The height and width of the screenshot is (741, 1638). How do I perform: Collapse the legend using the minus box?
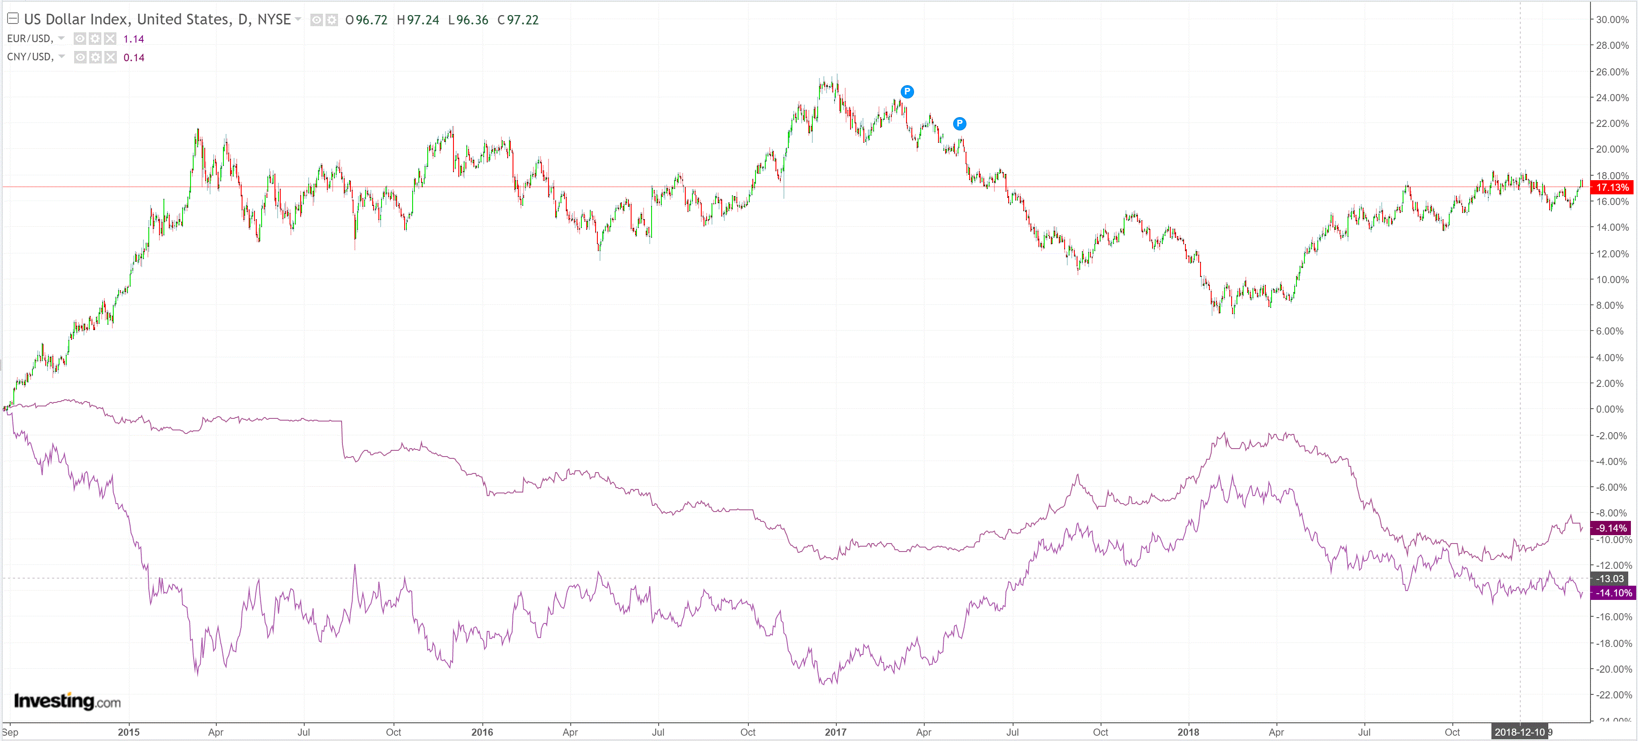coord(13,19)
